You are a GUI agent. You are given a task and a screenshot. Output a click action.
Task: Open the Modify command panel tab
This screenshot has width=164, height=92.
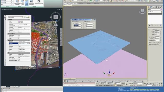[x=151, y=7]
